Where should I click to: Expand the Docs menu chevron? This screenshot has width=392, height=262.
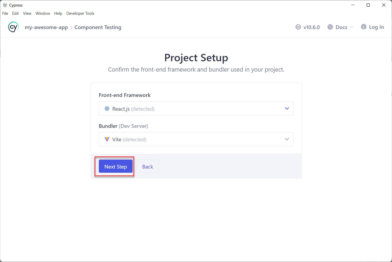[352, 27]
